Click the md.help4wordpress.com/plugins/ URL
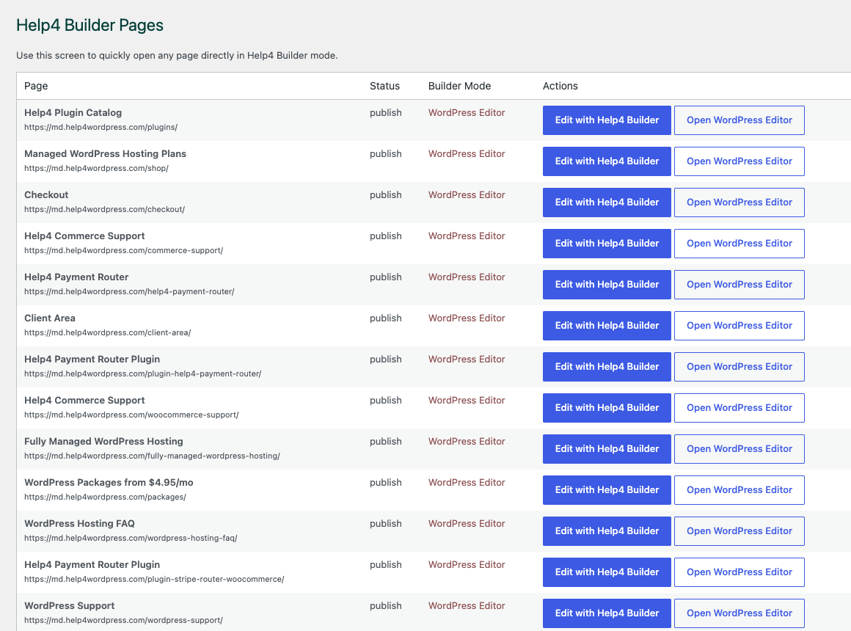Viewport: 851px width, 631px height. (x=101, y=127)
